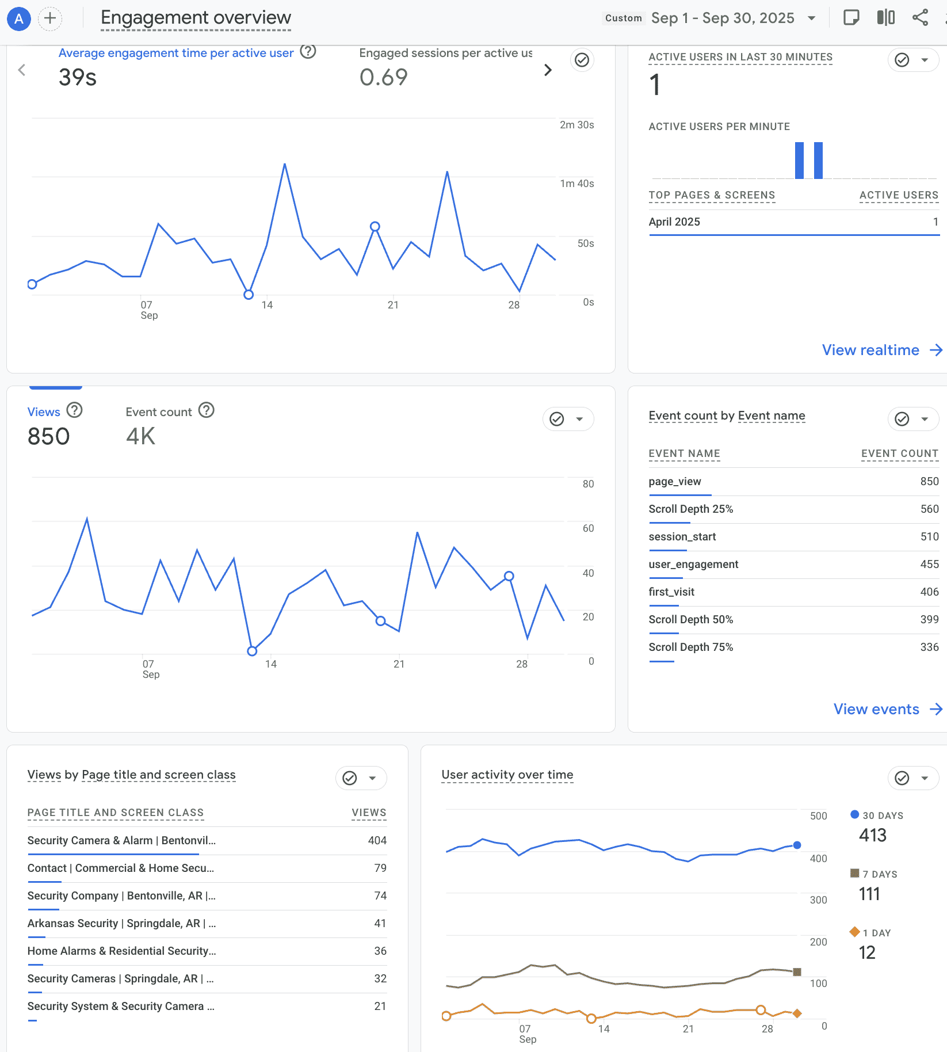Expand dropdown arrow on Views by Page title card
The width and height of the screenshot is (947, 1052).
(x=372, y=778)
